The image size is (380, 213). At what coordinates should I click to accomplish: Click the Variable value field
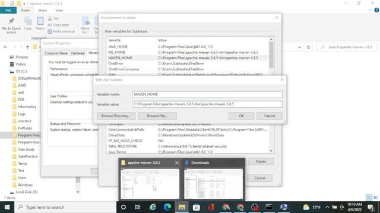click(x=207, y=104)
